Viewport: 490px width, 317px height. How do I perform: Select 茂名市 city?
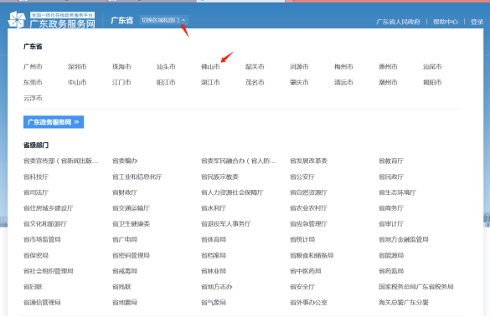click(255, 82)
